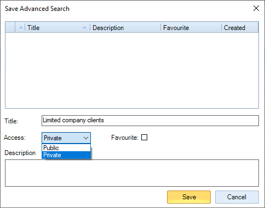Select Private in the Access list
This screenshot has height=208, width=265.
66,155
